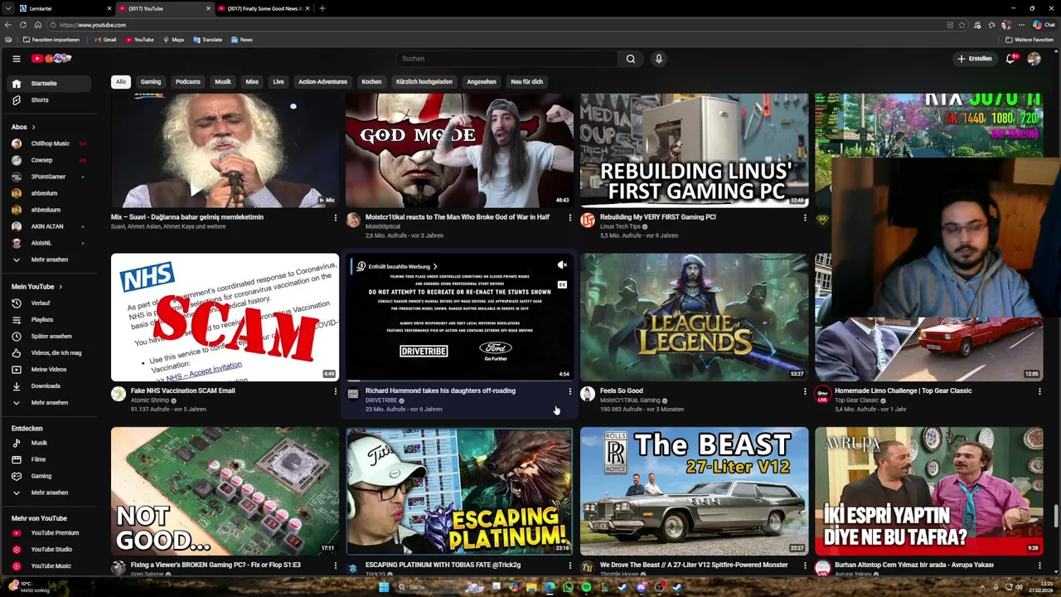Open options for Feels So Good video
1061x597 pixels.
coord(805,391)
